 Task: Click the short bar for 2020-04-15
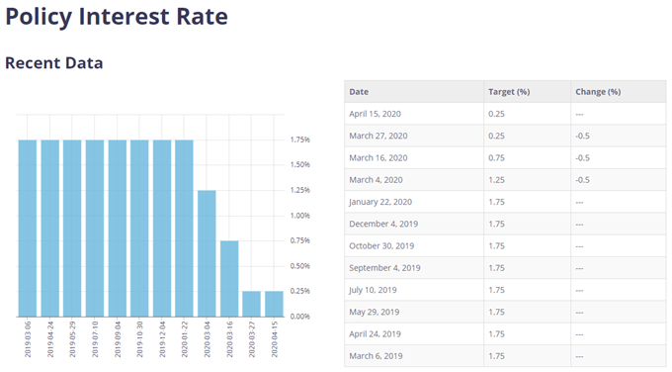(x=275, y=304)
